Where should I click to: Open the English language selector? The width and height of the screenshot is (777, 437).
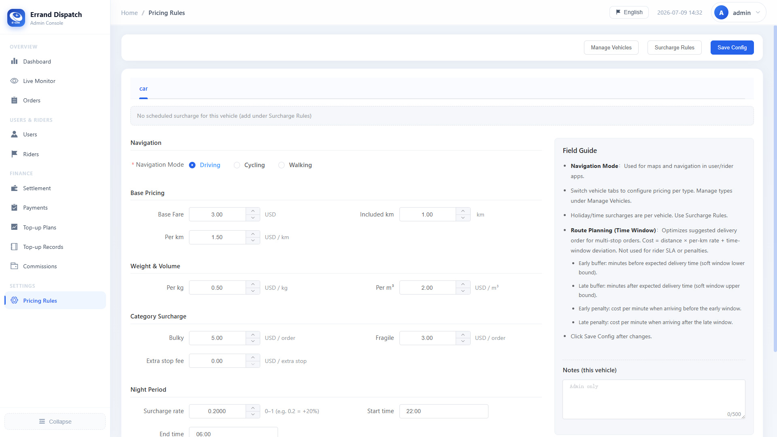coord(629,13)
